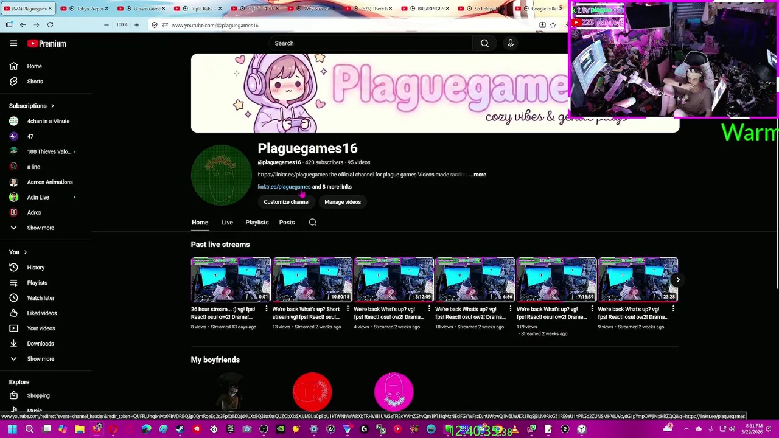The height and width of the screenshot is (438, 779).
Task: Open browser site info icon beside the URL
Action: point(165,25)
